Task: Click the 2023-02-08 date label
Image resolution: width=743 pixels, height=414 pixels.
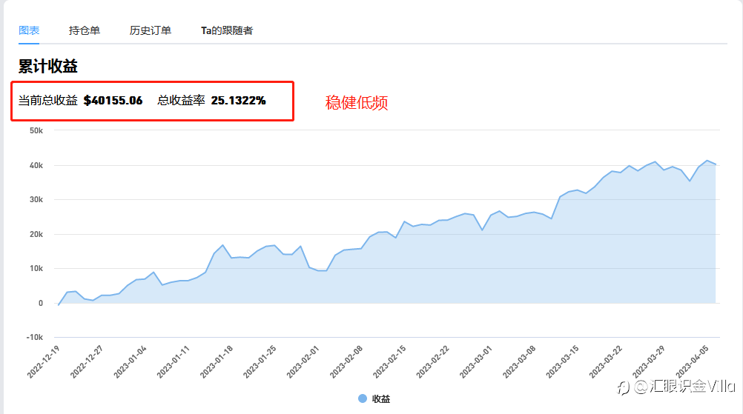Action: click(346, 362)
